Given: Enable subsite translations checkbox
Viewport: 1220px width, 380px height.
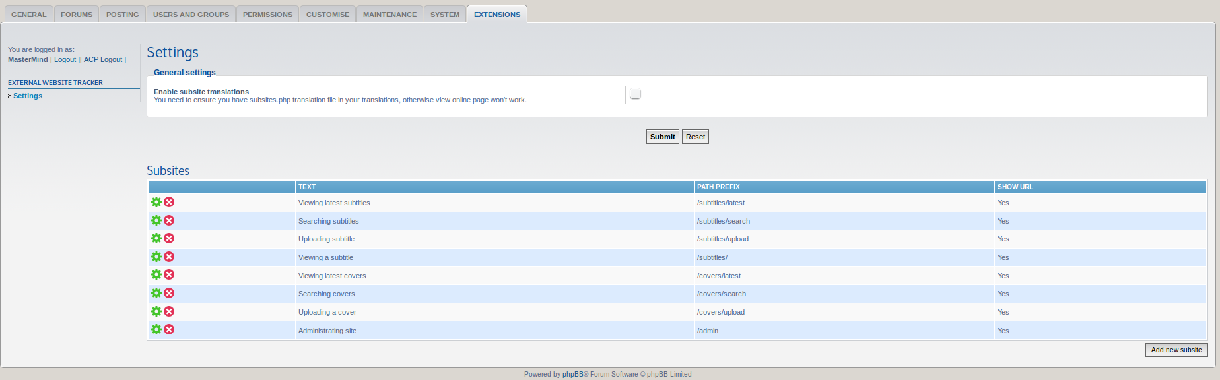Looking at the screenshot, I should pos(635,94).
